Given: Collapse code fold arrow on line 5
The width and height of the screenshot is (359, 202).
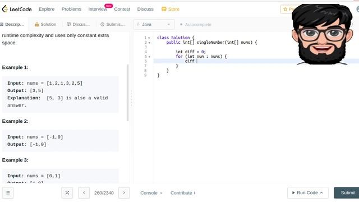Looking at the screenshot, I should click(x=149, y=57).
